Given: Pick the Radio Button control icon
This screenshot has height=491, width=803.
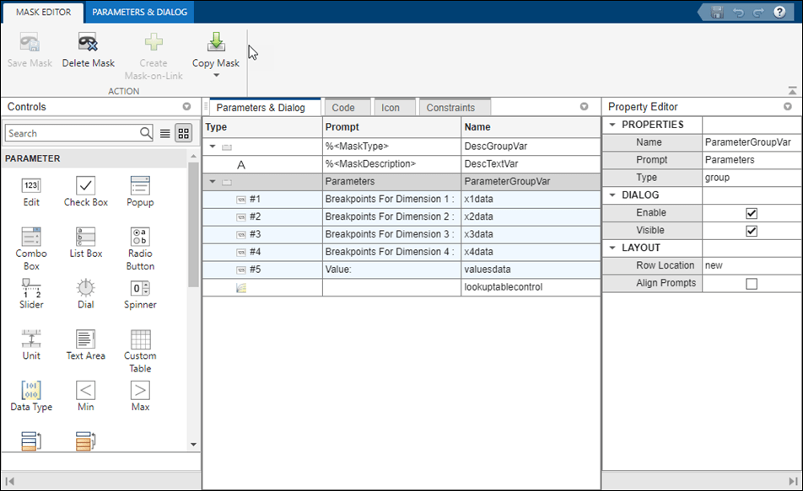Looking at the screenshot, I should (x=140, y=237).
